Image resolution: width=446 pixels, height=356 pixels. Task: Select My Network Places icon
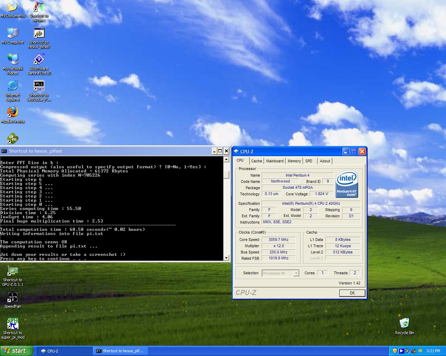(x=13, y=64)
